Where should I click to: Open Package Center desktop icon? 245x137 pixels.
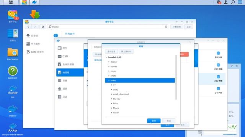pos(13,16)
